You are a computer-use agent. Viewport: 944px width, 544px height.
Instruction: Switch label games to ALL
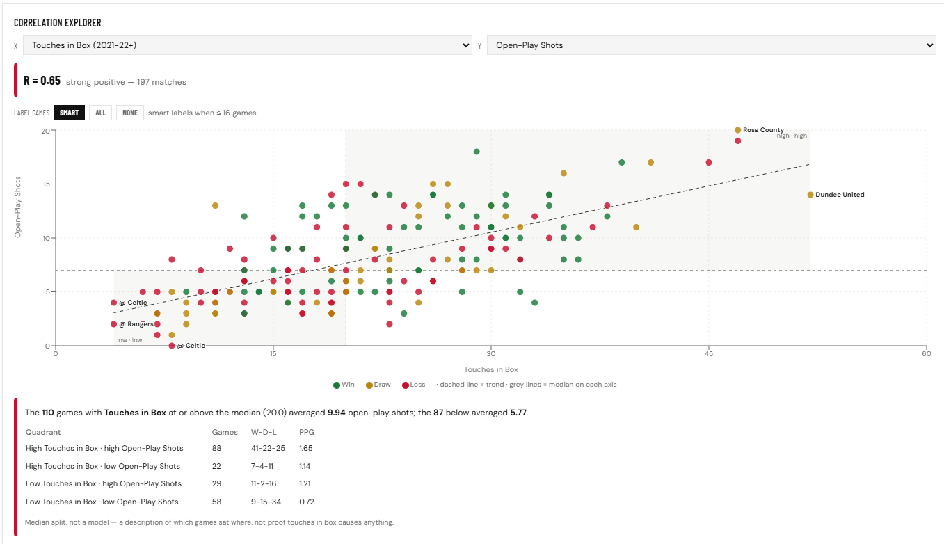pyautogui.click(x=101, y=113)
